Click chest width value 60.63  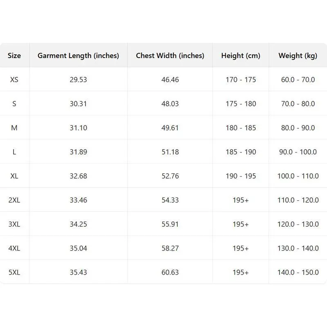[x=170, y=272]
